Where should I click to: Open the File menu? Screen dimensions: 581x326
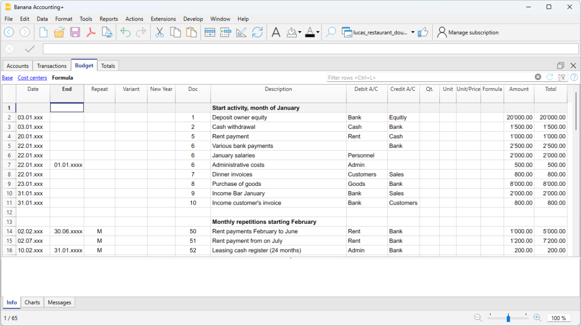click(x=9, y=19)
